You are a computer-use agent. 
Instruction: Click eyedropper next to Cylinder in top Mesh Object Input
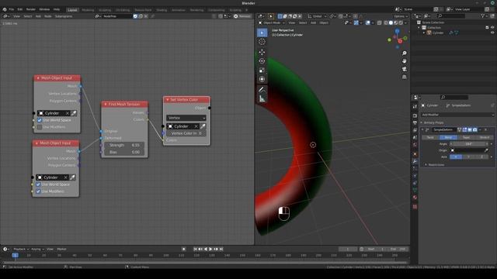74,113
